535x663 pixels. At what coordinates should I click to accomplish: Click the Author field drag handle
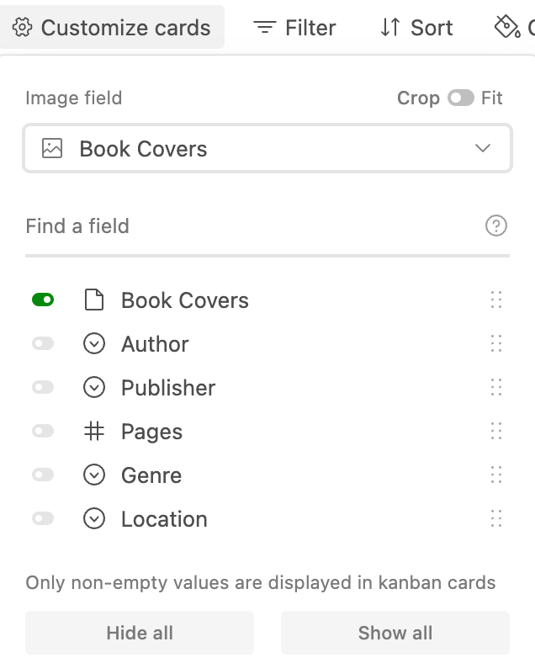point(496,344)
